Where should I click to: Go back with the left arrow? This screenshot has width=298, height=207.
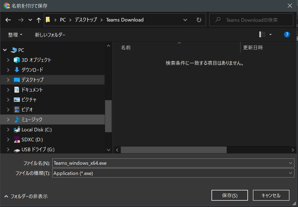pyautogui.click(x=8, y=20)
